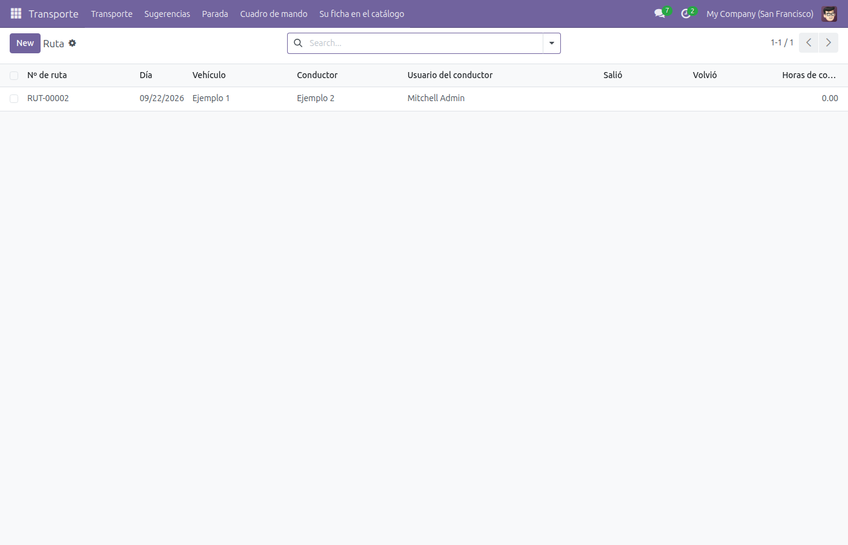Open Su ficha en el catálogo
The width and height of the screenshot is (848, 545).
(x=362, y=14)
